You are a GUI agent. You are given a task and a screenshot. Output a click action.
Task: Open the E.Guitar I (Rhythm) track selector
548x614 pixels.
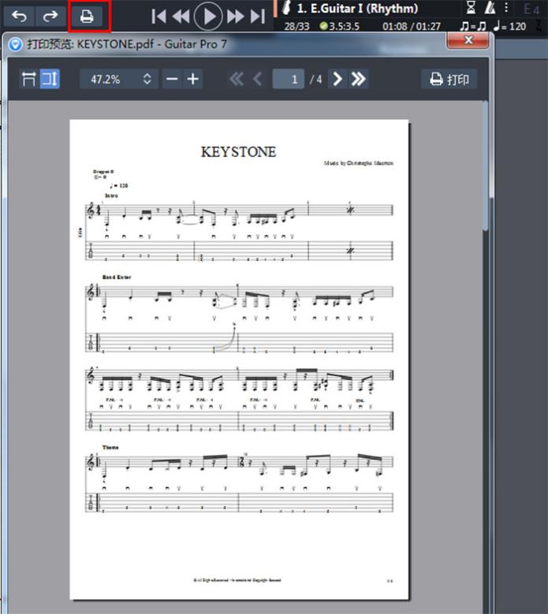tap(360, 9)
